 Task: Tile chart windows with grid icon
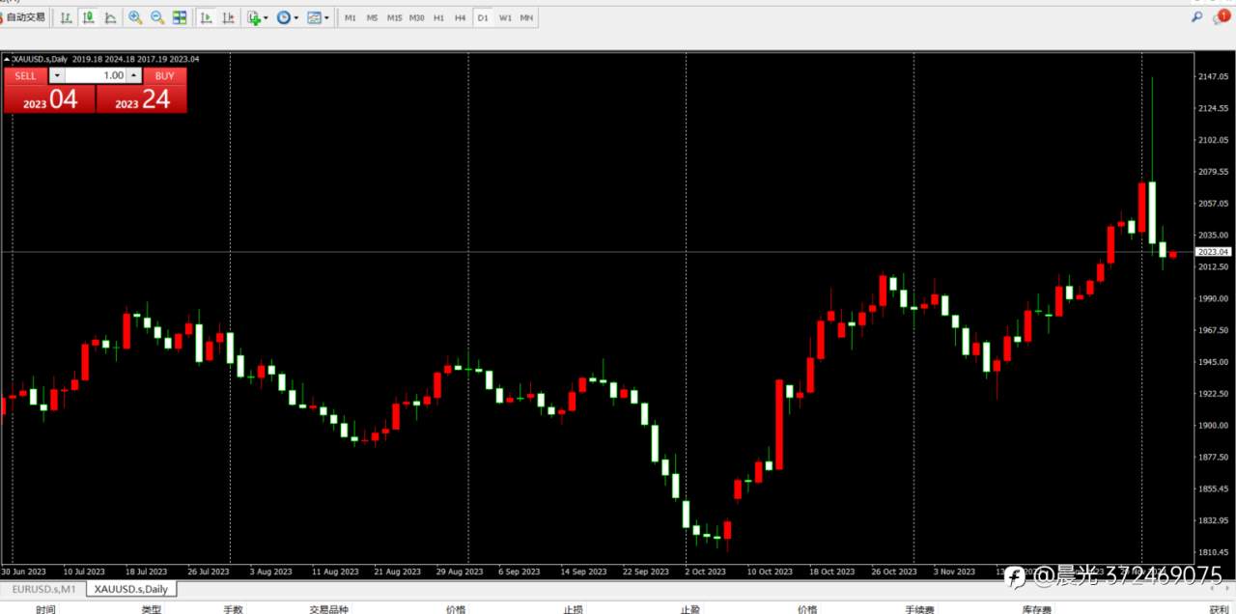click(x=180, y=17)
